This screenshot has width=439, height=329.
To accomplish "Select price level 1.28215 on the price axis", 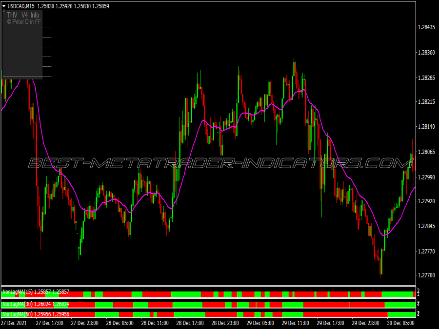I will coord(426,101).
